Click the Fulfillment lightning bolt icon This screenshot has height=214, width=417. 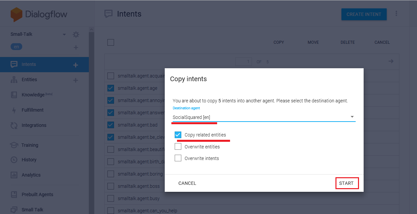[14, 110]
